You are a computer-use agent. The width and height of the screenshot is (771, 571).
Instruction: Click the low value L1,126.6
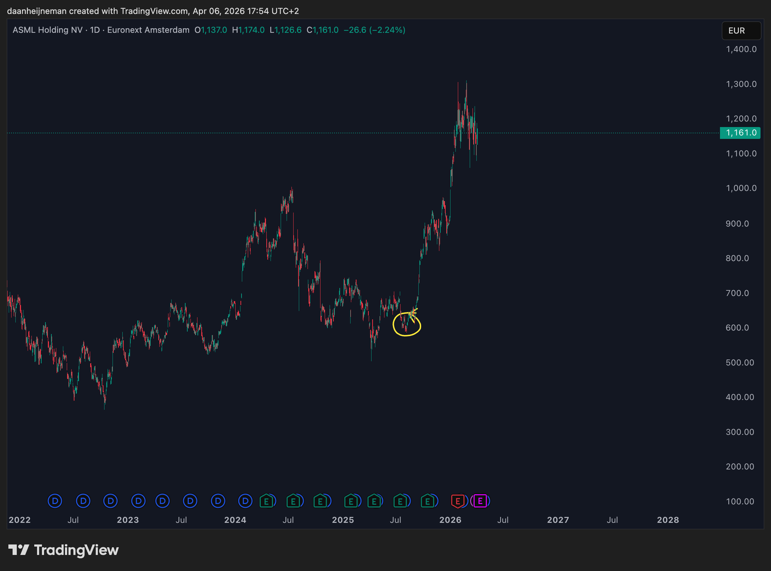[x=286, y=30]
